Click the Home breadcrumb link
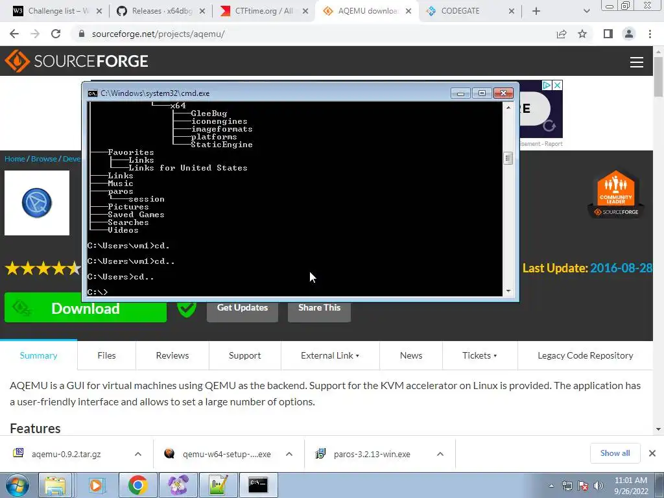The height and width of the screenshot is (498, 664). point(15,159)
